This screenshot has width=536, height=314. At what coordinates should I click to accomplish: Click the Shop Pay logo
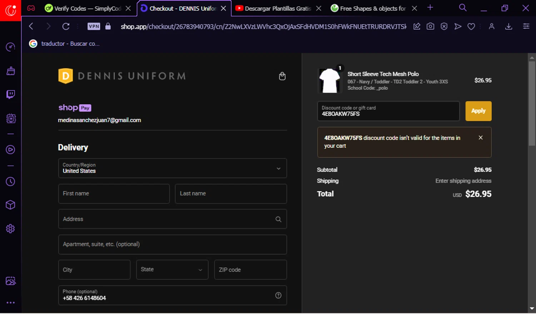click(75, 108)
